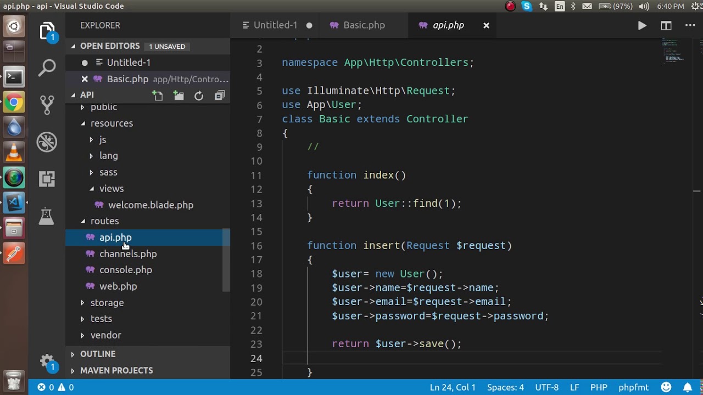This screenshot has height=395, width=703.
Task: Open the Search view in activity bar
Action: (47, 68)
